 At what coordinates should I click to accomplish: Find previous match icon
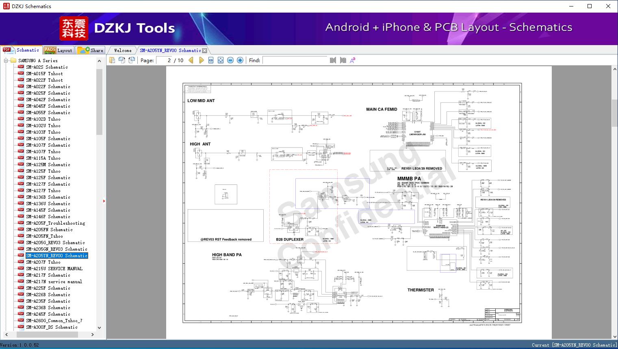click(x=333, y=60)
